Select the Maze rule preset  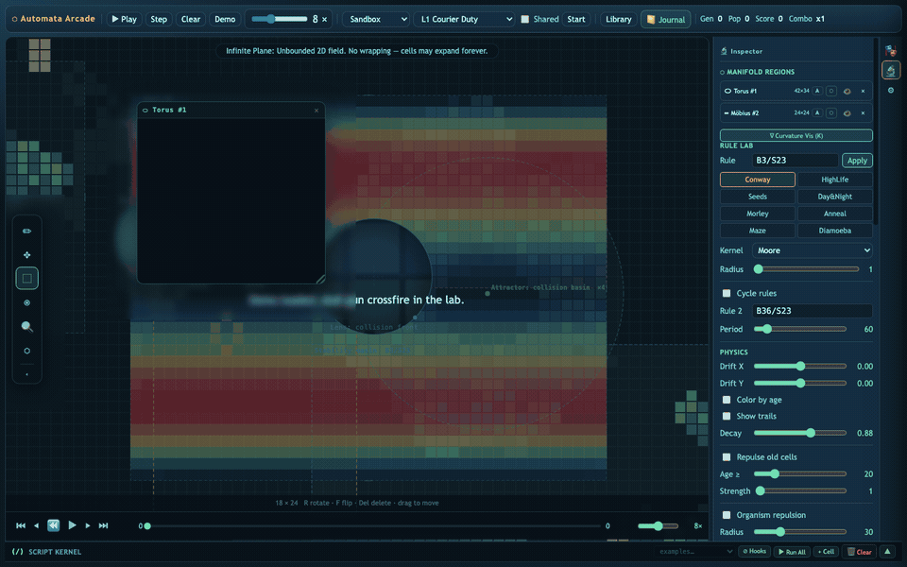pyautogui.click(x=757, y=231)
